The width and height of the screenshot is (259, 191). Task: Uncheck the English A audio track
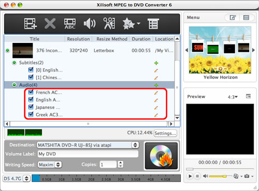[31, 99]
